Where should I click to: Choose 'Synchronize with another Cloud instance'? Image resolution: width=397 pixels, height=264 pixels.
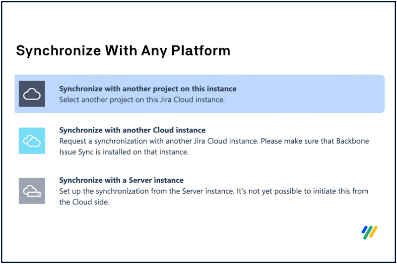tap(132, 130)
